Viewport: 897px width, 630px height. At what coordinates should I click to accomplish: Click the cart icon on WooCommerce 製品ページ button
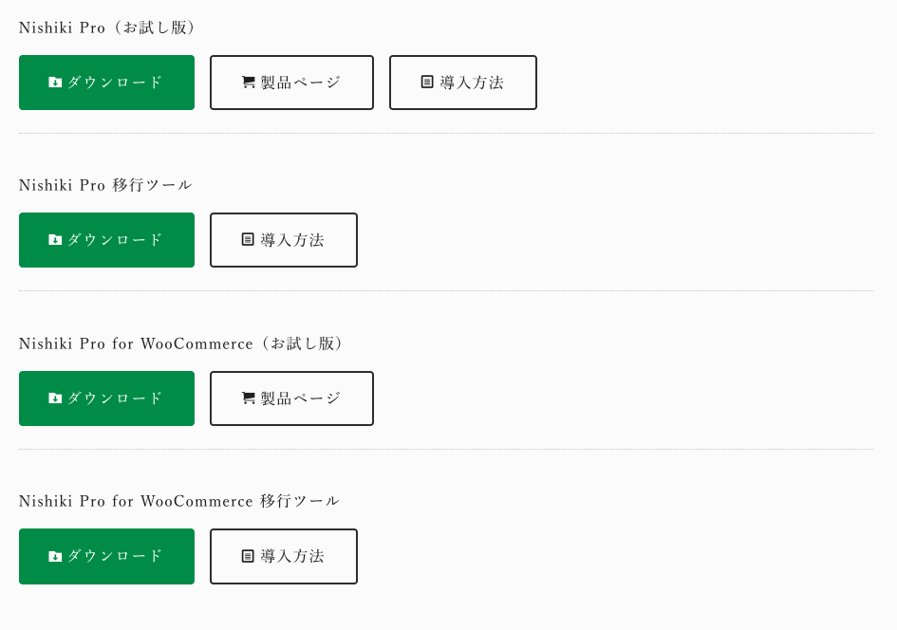click(x=248, y=398)
